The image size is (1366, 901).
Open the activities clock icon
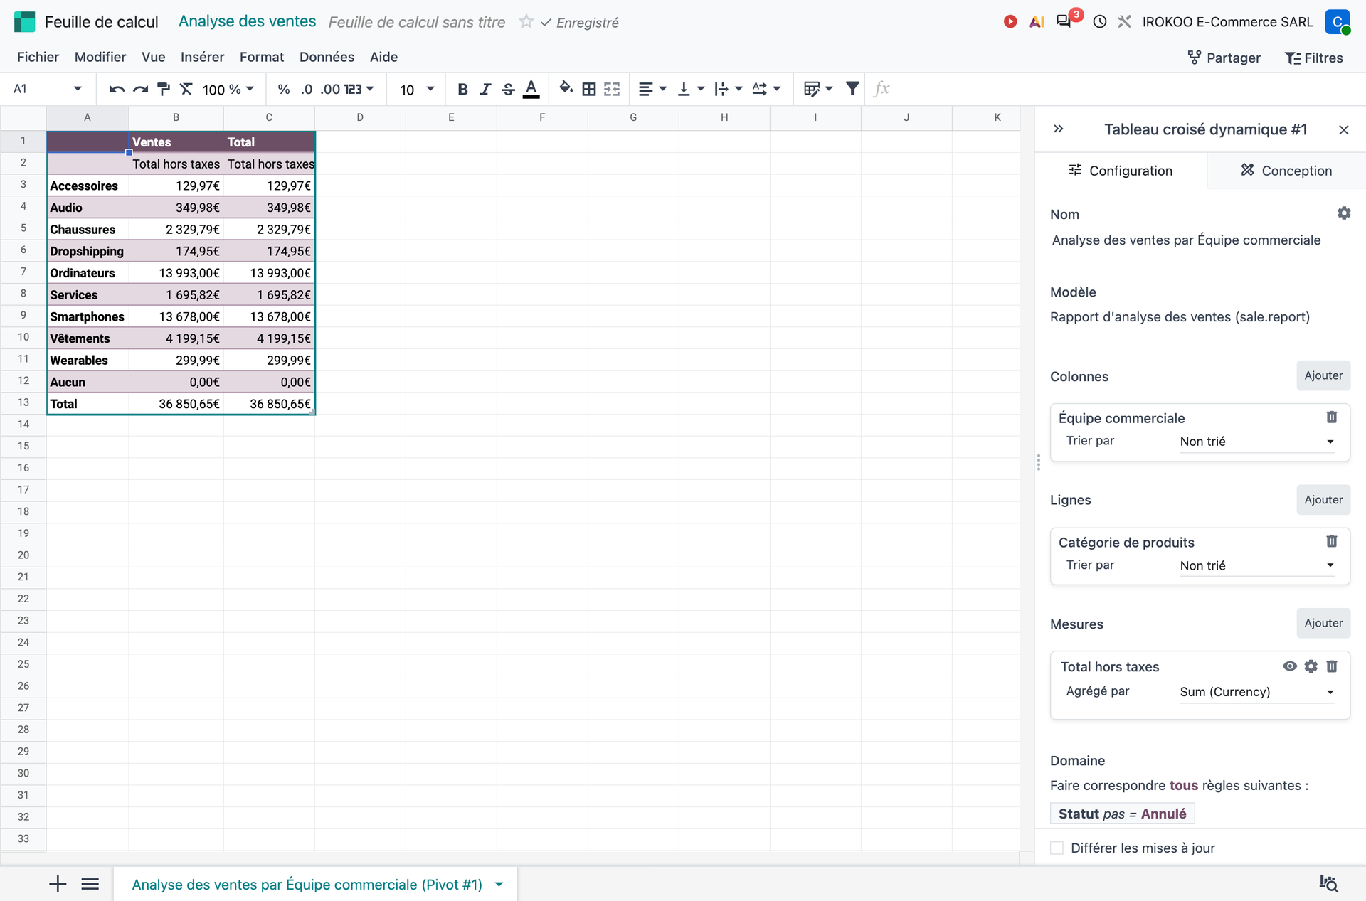pyautogui.click(x=1100, y=21)
